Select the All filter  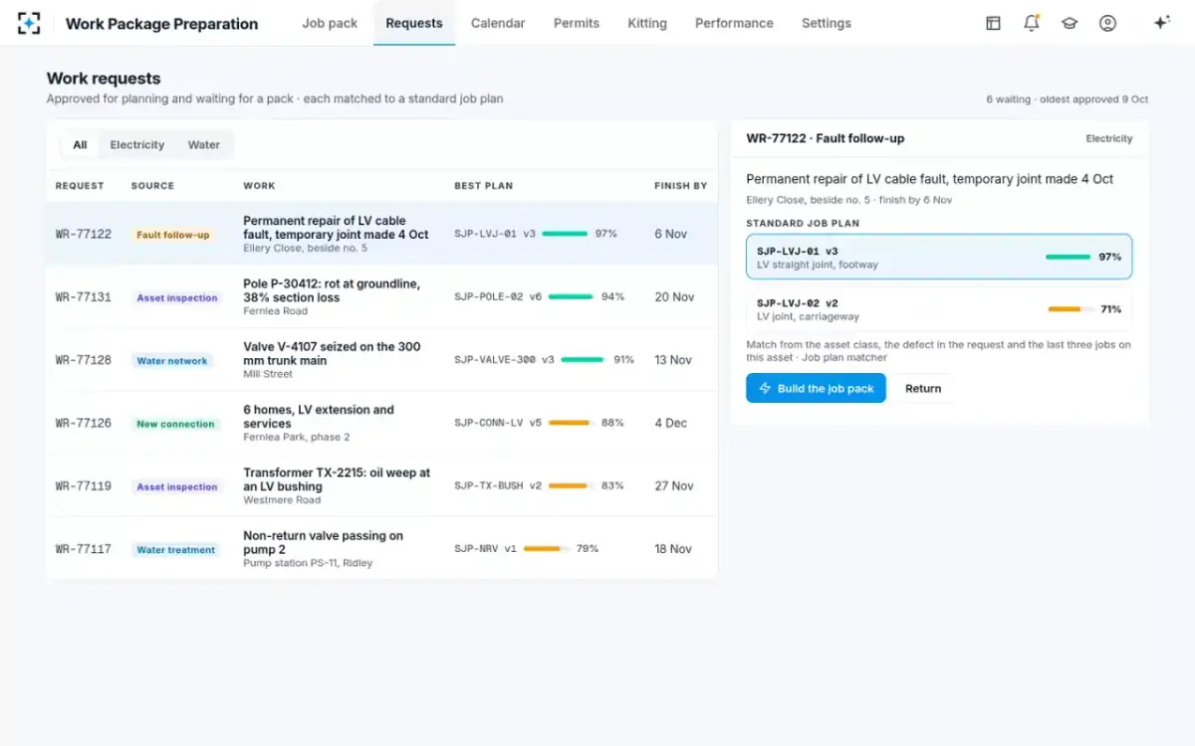click(80, 145)
